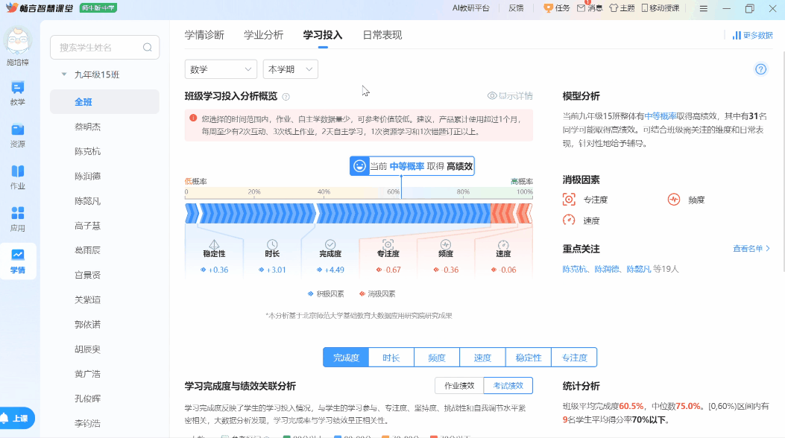
Task: Click the help question mark icon
Action: point(760,69)
